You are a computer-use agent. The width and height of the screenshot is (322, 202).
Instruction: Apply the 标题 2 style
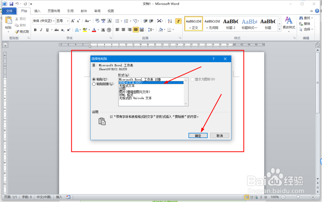(231, 24)
